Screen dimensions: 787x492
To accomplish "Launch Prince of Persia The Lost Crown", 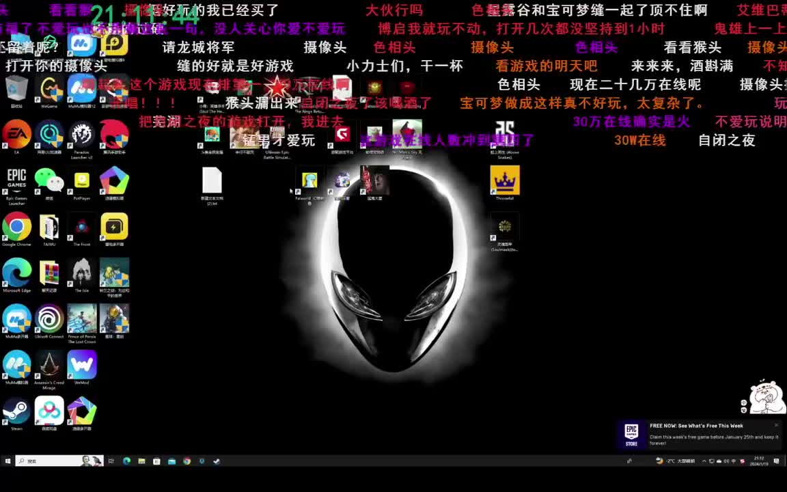I will click(x=82, y=325).
